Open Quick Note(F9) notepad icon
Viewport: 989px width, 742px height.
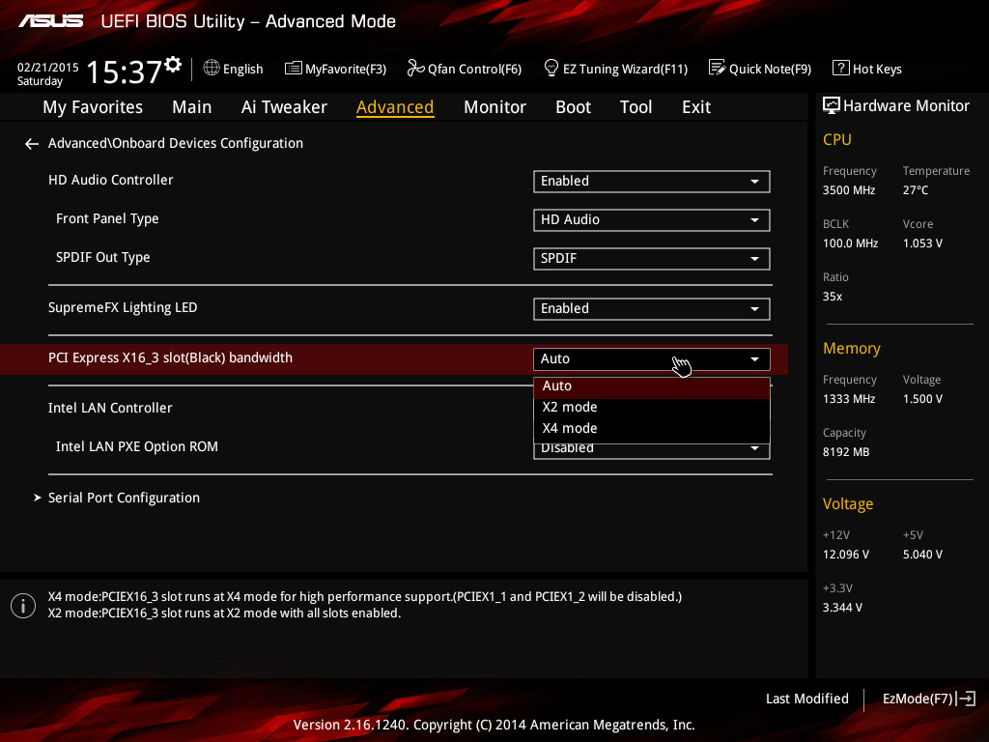pos(718,68)
